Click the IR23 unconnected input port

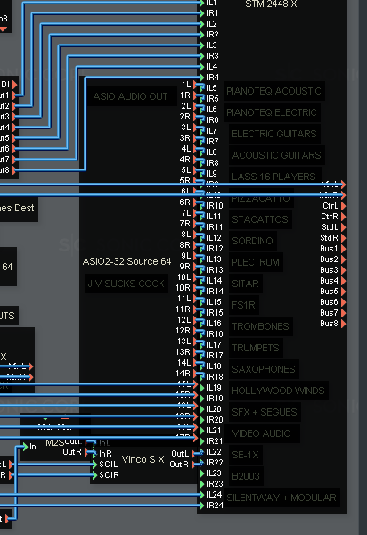[201, 484]
